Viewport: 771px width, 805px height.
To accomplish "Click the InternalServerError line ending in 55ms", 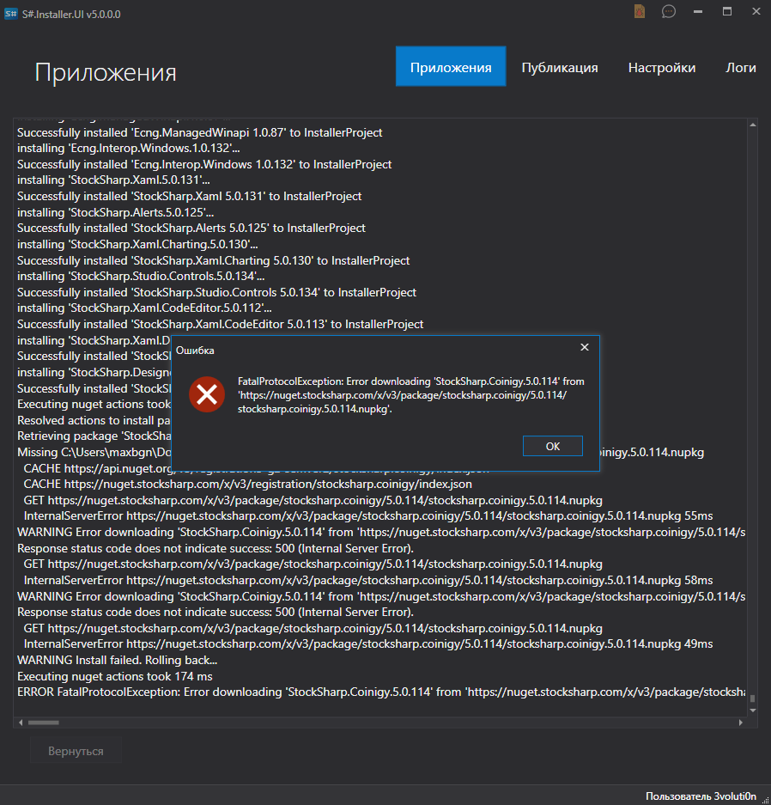I will point(368,516).
